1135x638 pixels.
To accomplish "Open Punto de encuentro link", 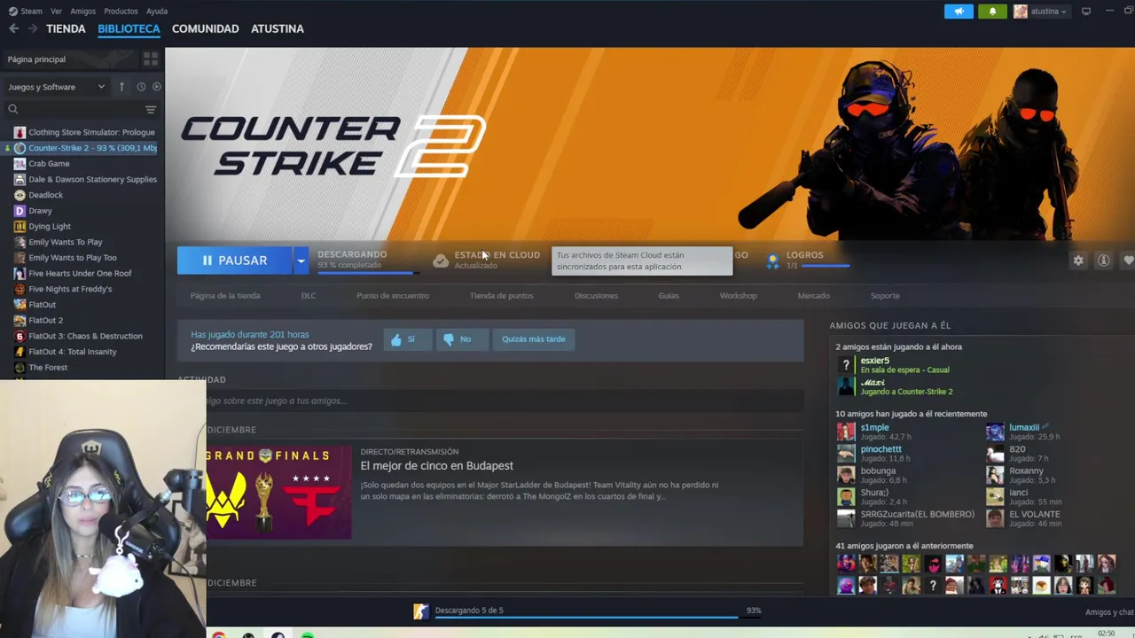I will pyautogui.click(x=393, y=296).
